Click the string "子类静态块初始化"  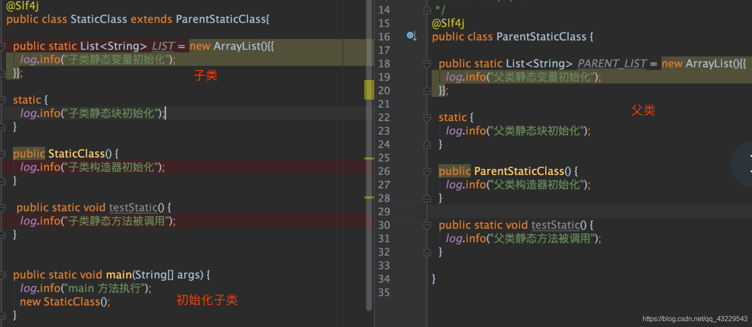coord(112,113)
